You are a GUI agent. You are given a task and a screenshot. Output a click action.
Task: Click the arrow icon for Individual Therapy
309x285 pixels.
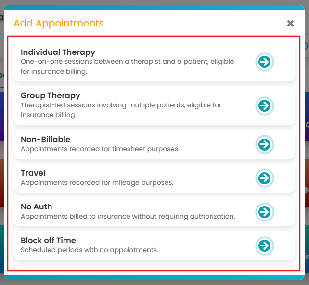[x=264, y=62]
